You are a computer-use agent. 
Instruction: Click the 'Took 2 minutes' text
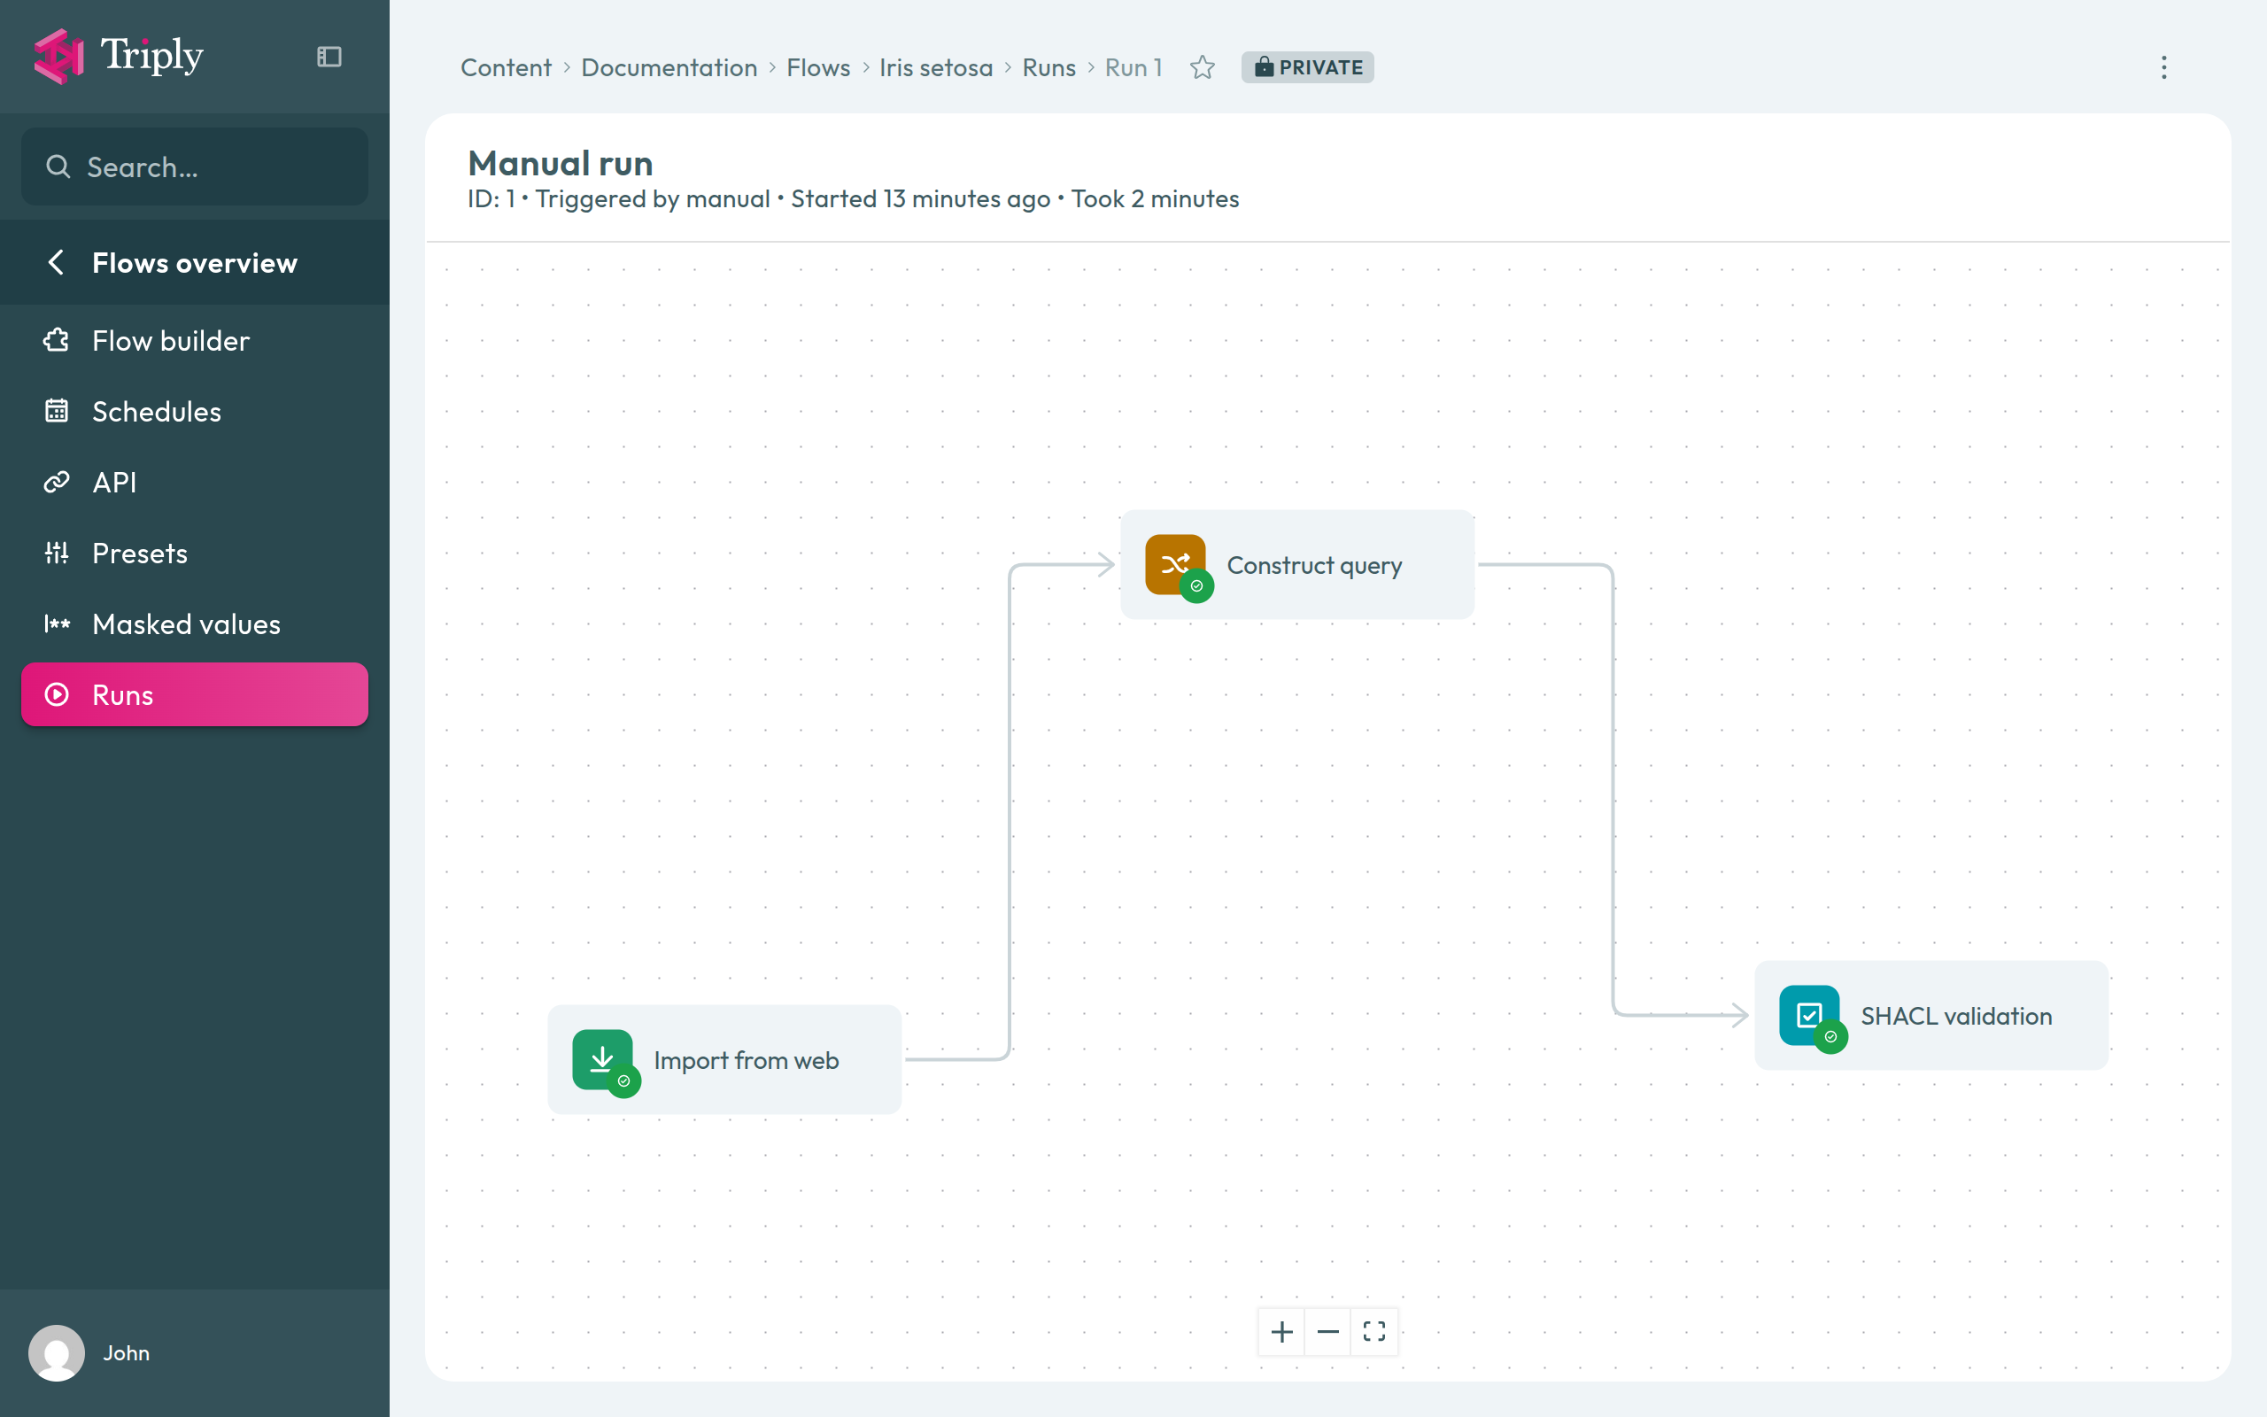pos(1154,198)
